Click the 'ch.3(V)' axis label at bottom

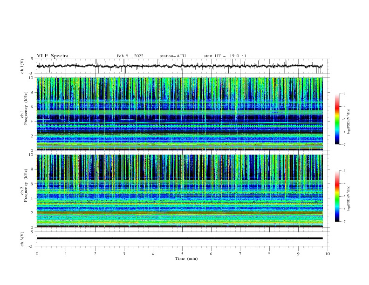coord(22,239)
